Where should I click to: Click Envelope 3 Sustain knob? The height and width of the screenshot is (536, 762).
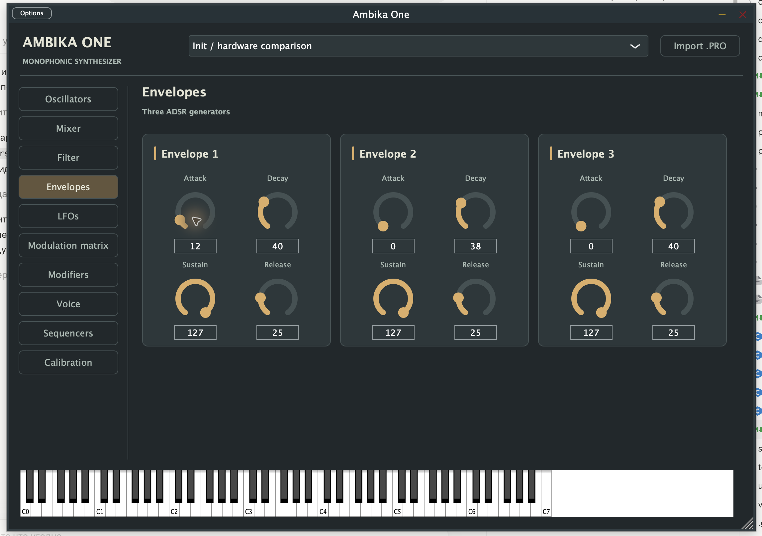(x=591, y=298)
